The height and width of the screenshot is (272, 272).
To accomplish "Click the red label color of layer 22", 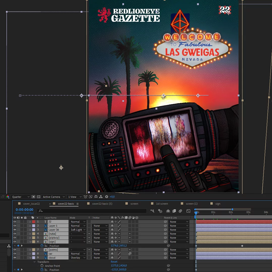I will [x=34, y=222].
